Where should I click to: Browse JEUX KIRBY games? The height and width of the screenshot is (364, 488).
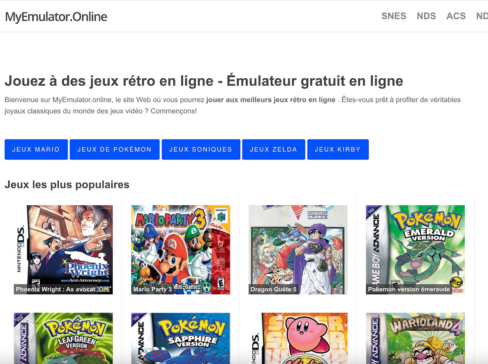pos(338,149)
